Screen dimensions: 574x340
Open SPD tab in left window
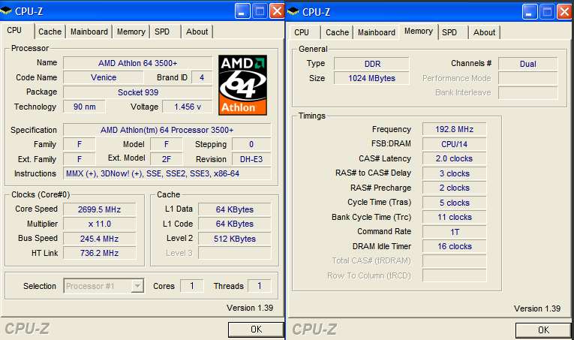(162, 32)
